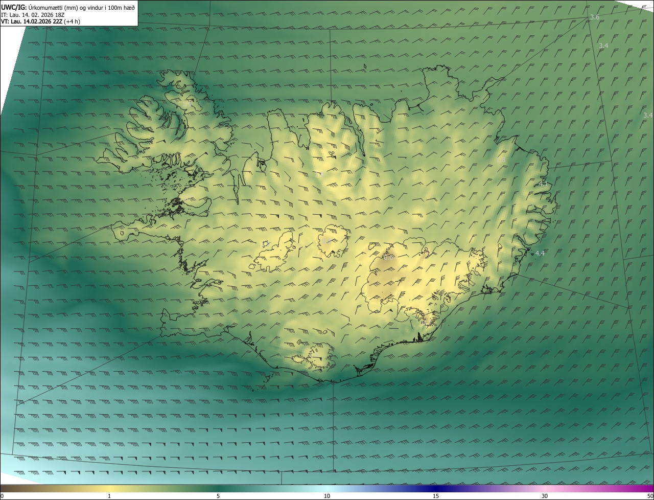Click the 3.6 value label

click(x=595, y=17)
